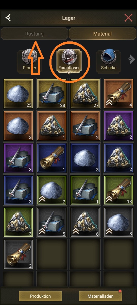Select the gray scroll with quantity 2
The height and width of the screenshot is (305, 137).
[x=18, y=253]
